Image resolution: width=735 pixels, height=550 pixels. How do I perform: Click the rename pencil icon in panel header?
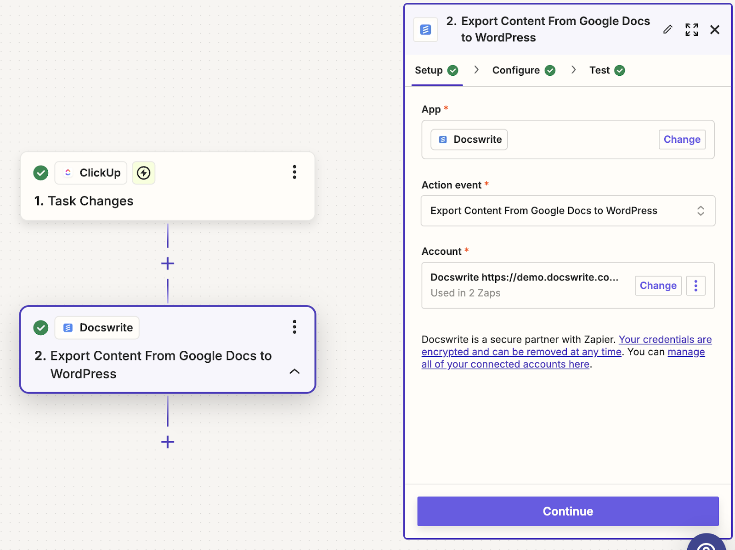668,30
